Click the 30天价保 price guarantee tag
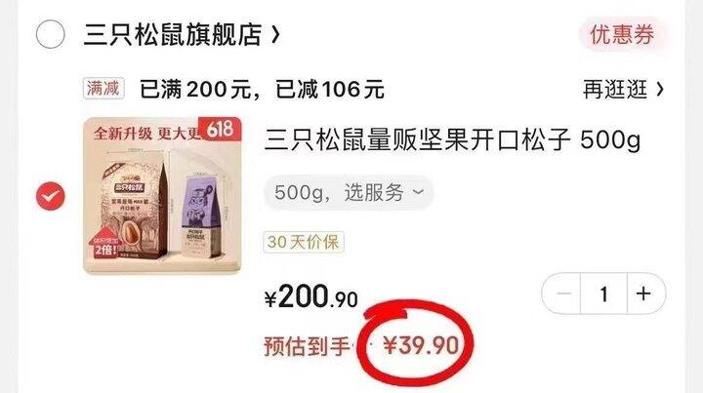 coord(304,242)
